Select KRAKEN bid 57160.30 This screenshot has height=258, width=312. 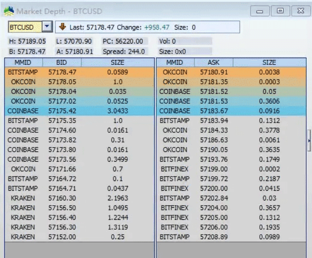[x=79, y=198]
